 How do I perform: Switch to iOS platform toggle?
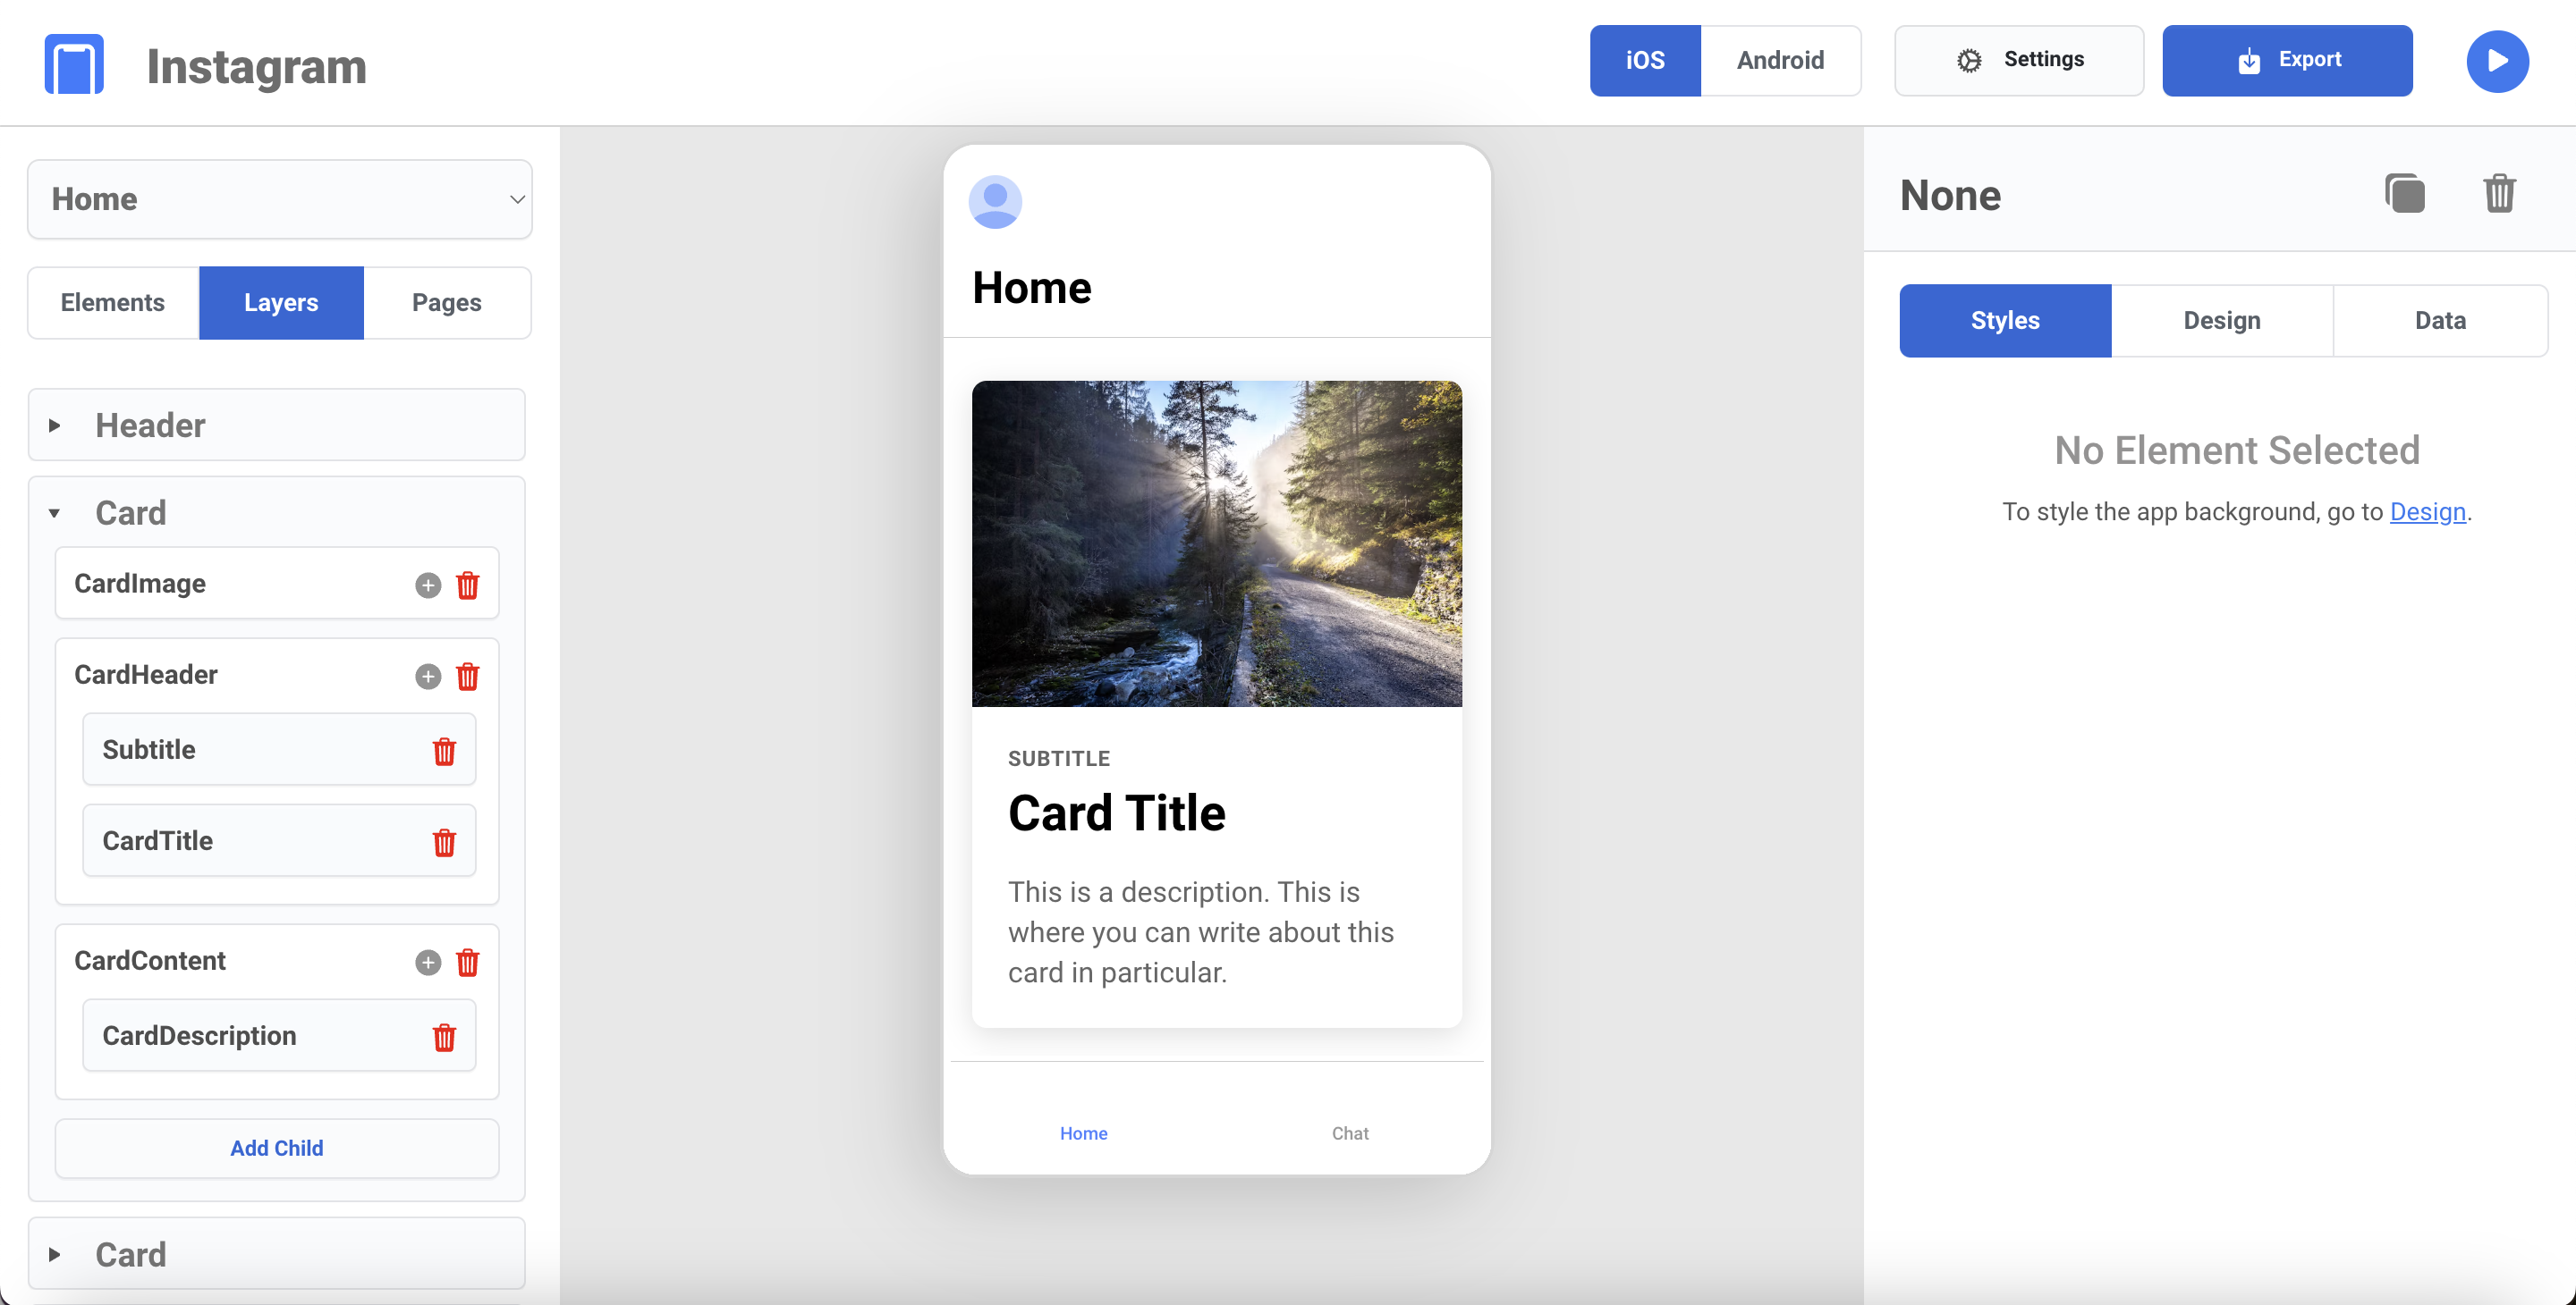(1645, 62)
